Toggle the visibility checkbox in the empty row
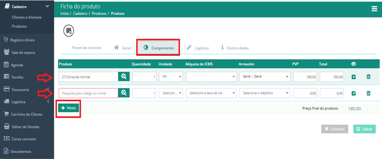382x159 pixels. click(354, 93)
